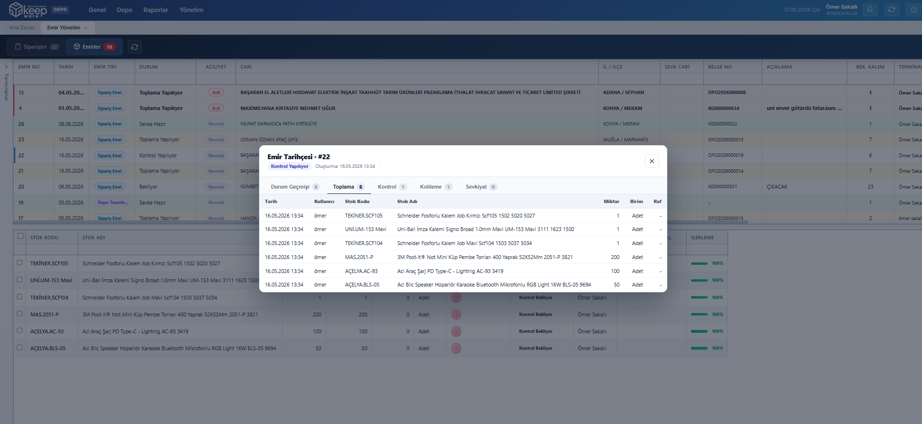This screenshot has width=922, height=424.
Task: Open the Depo menu
Action: tap(124, 10)
